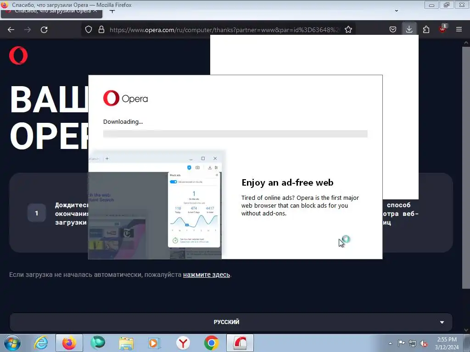Open Yandex Browser from taskbar

pyautogui.click(x=183, y=343)
